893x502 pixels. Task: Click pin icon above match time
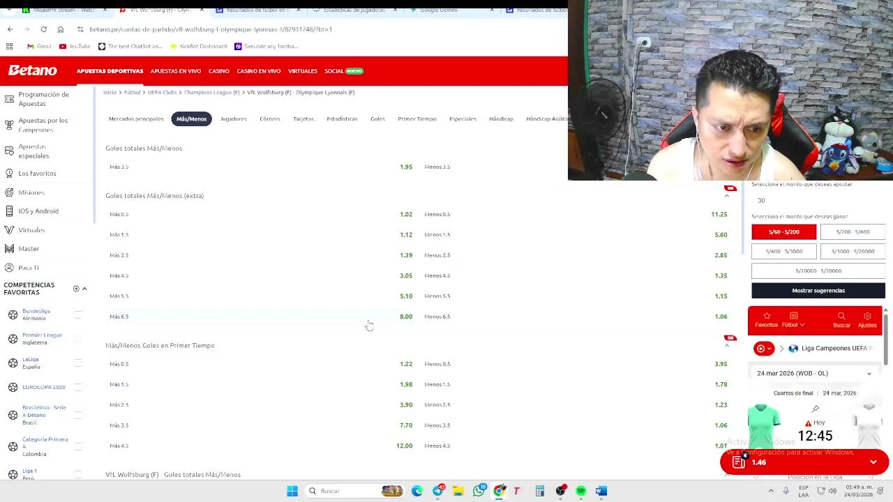tap(815, 409)
